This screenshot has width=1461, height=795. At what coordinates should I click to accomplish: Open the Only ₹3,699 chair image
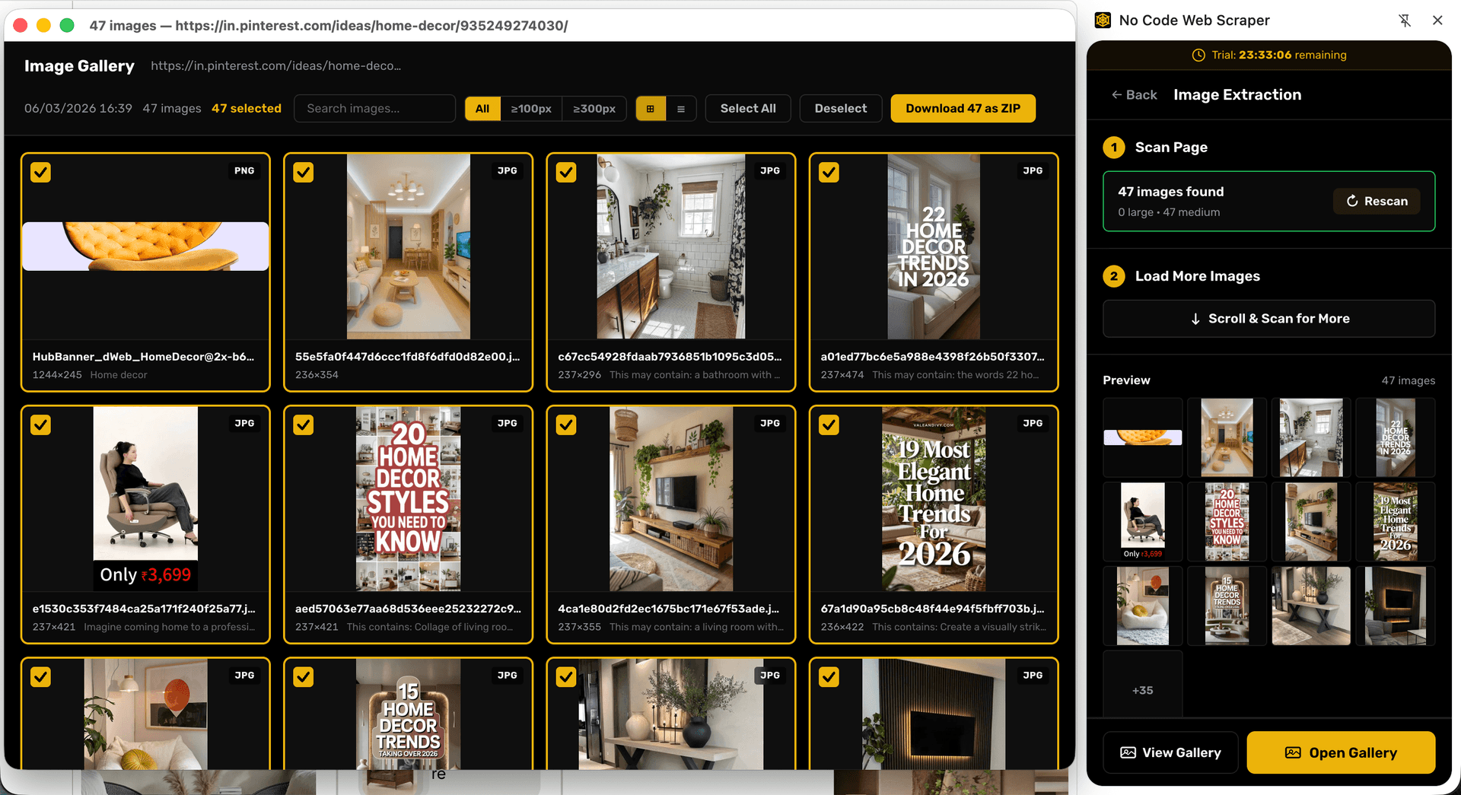click(x=145, y=498)
